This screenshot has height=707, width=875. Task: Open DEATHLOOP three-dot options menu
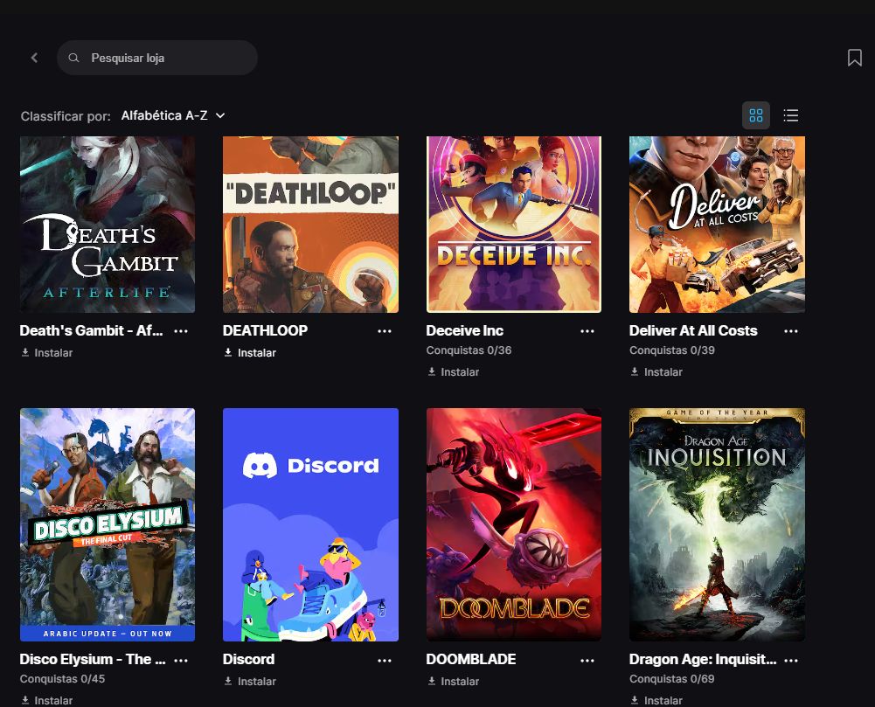[385, 331]
